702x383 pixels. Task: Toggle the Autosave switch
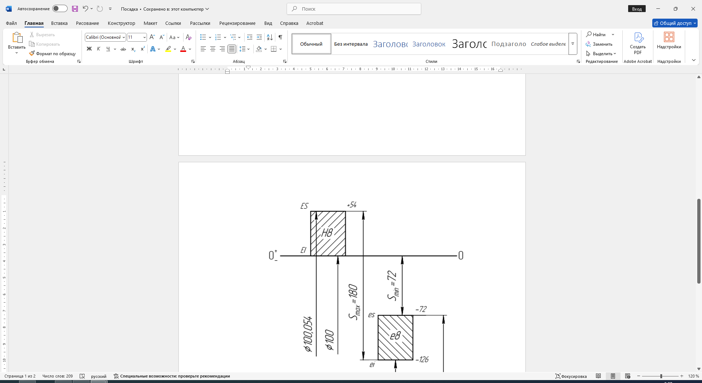(x=60, y=9)
